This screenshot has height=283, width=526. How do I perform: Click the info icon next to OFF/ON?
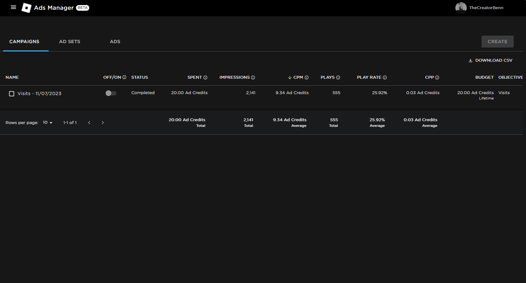pos(124,77)
